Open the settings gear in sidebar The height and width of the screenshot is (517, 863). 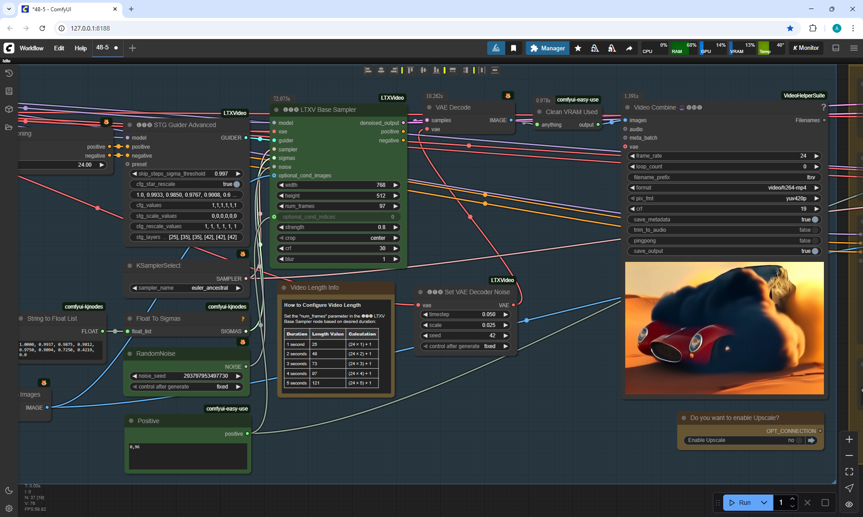point(9,508)
